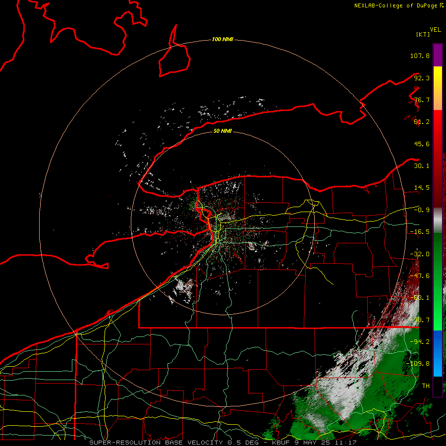446x446 pixels.
Task: Click the gray zero-velocity color bar segment
Action: [x=438, y=220]
